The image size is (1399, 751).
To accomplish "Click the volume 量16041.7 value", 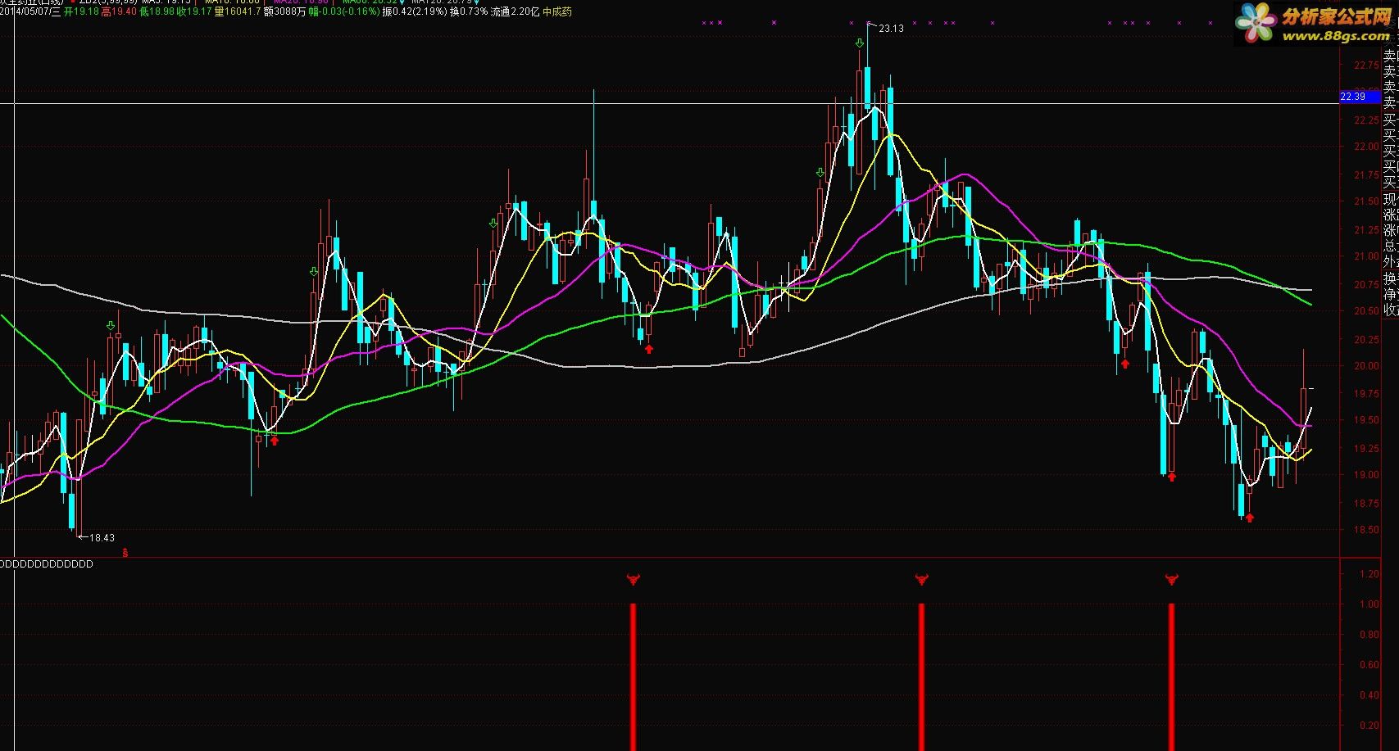I will click(238, 12).
